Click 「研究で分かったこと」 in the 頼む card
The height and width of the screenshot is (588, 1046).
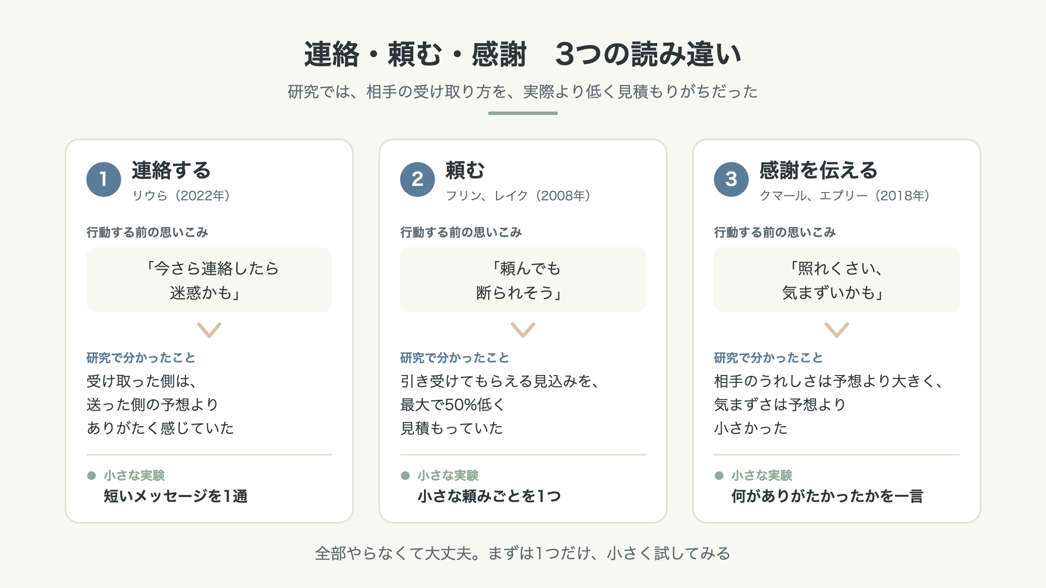[455, 358]
